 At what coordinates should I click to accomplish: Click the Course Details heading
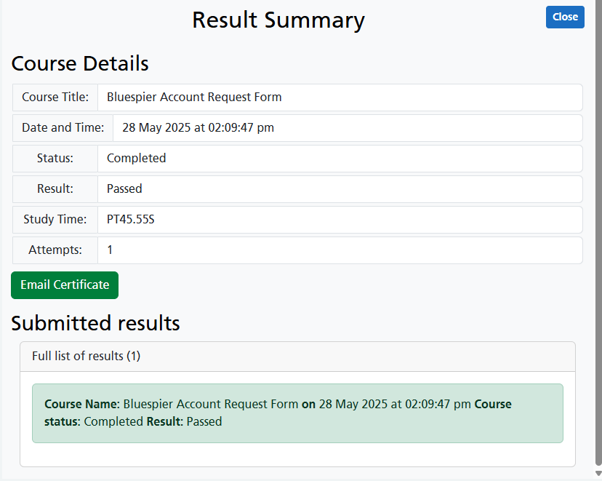click(x=80, y=64)
